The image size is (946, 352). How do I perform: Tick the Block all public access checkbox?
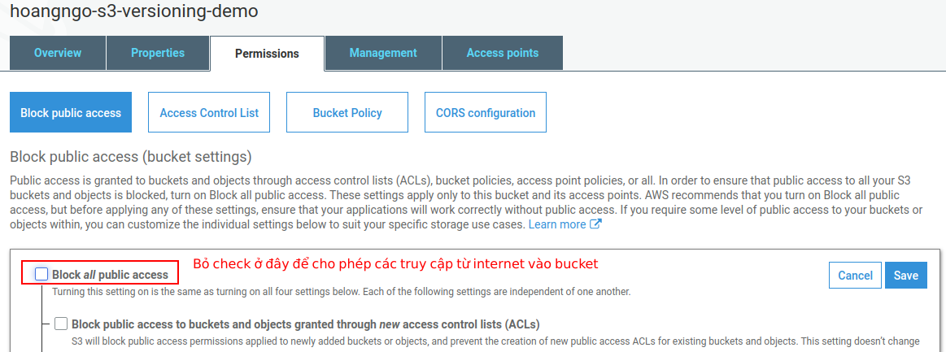click(41, 274)
